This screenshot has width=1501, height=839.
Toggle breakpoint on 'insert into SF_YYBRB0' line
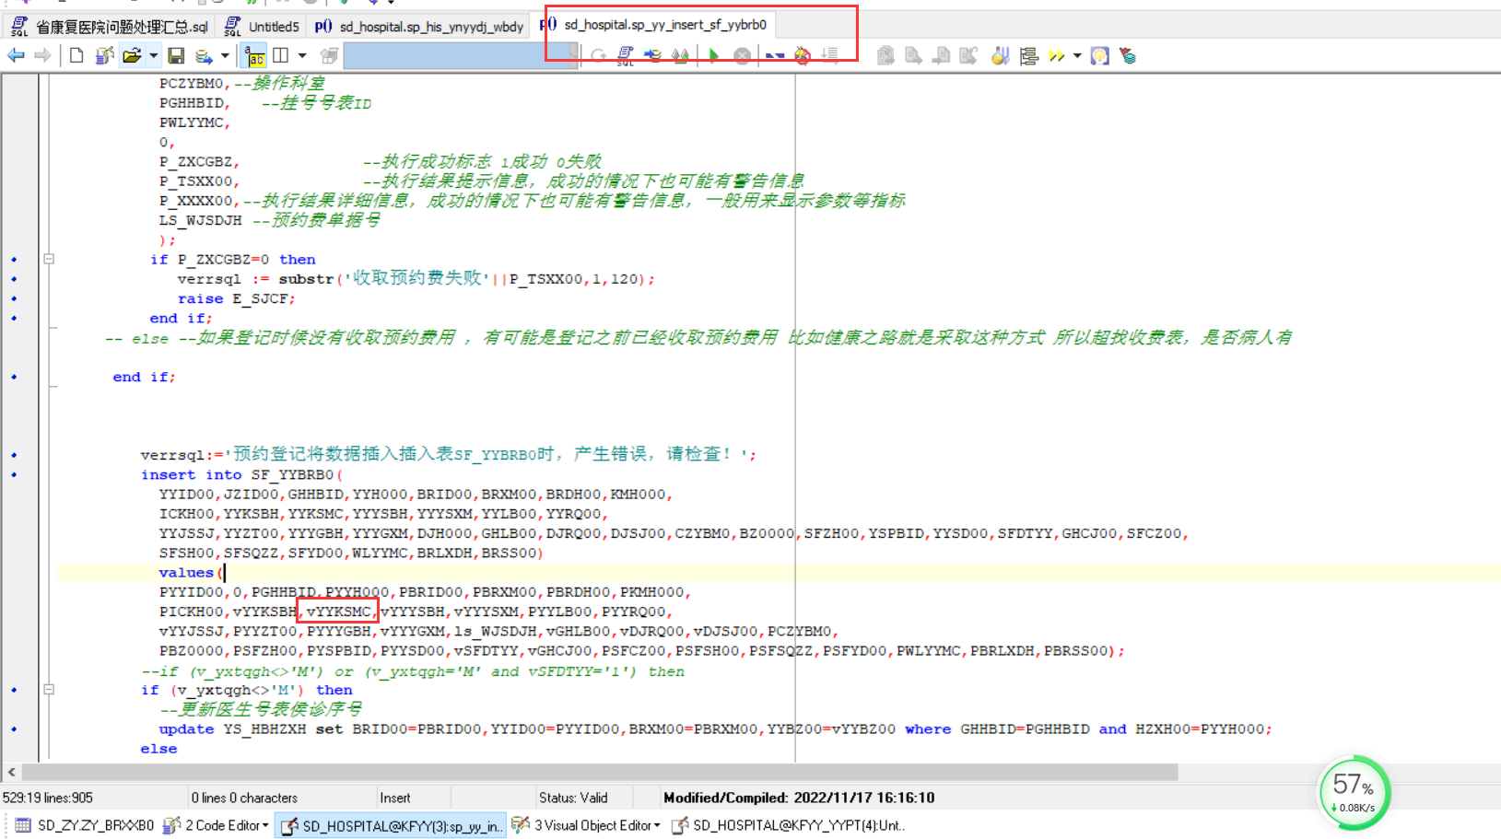click(14, 475)
